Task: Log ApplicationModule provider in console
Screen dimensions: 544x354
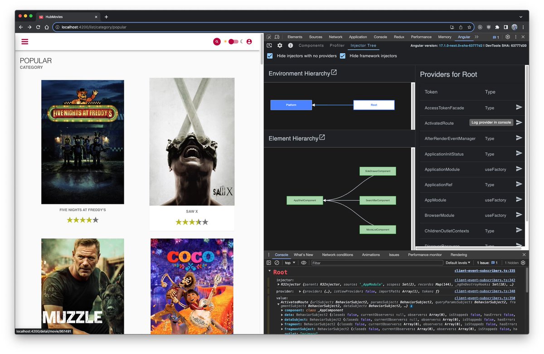Action: (x=519, y=169)
